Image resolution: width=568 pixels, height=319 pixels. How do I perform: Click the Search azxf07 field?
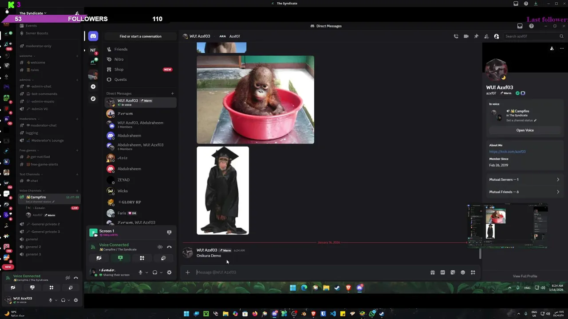(534, 36)
